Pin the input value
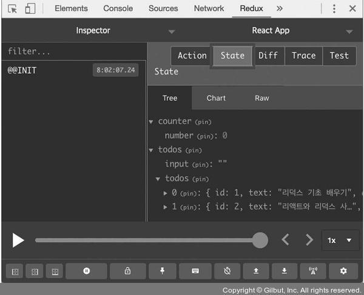364x295 pixels. 201,165
